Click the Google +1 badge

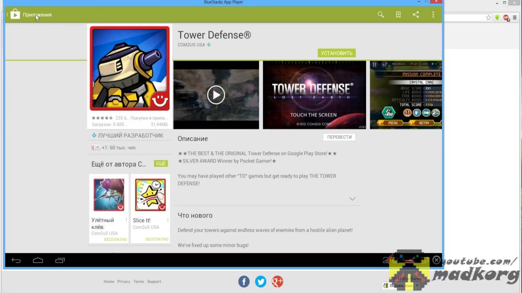(x=95, y=148)
